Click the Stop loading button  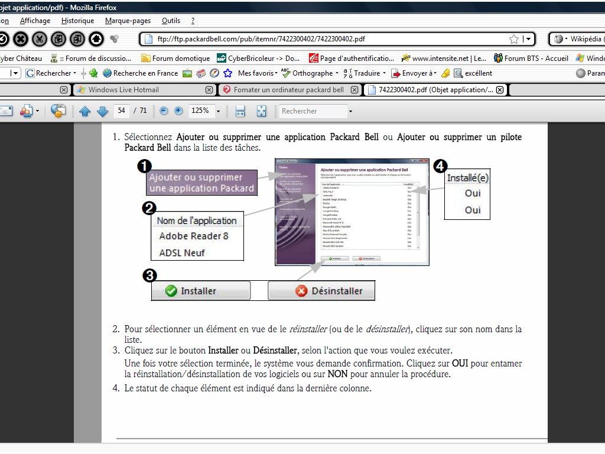click(x=21, y=39)
